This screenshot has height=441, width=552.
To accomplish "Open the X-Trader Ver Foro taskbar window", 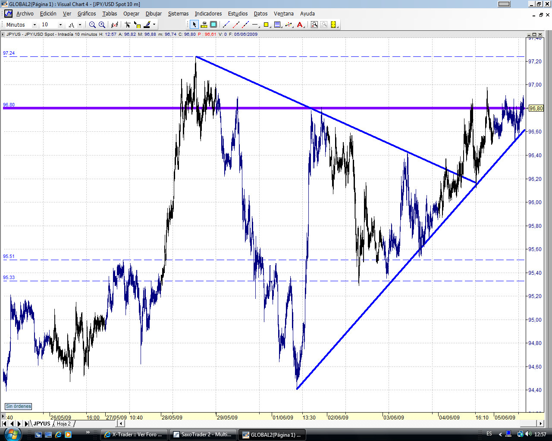I will coord(134,435).
